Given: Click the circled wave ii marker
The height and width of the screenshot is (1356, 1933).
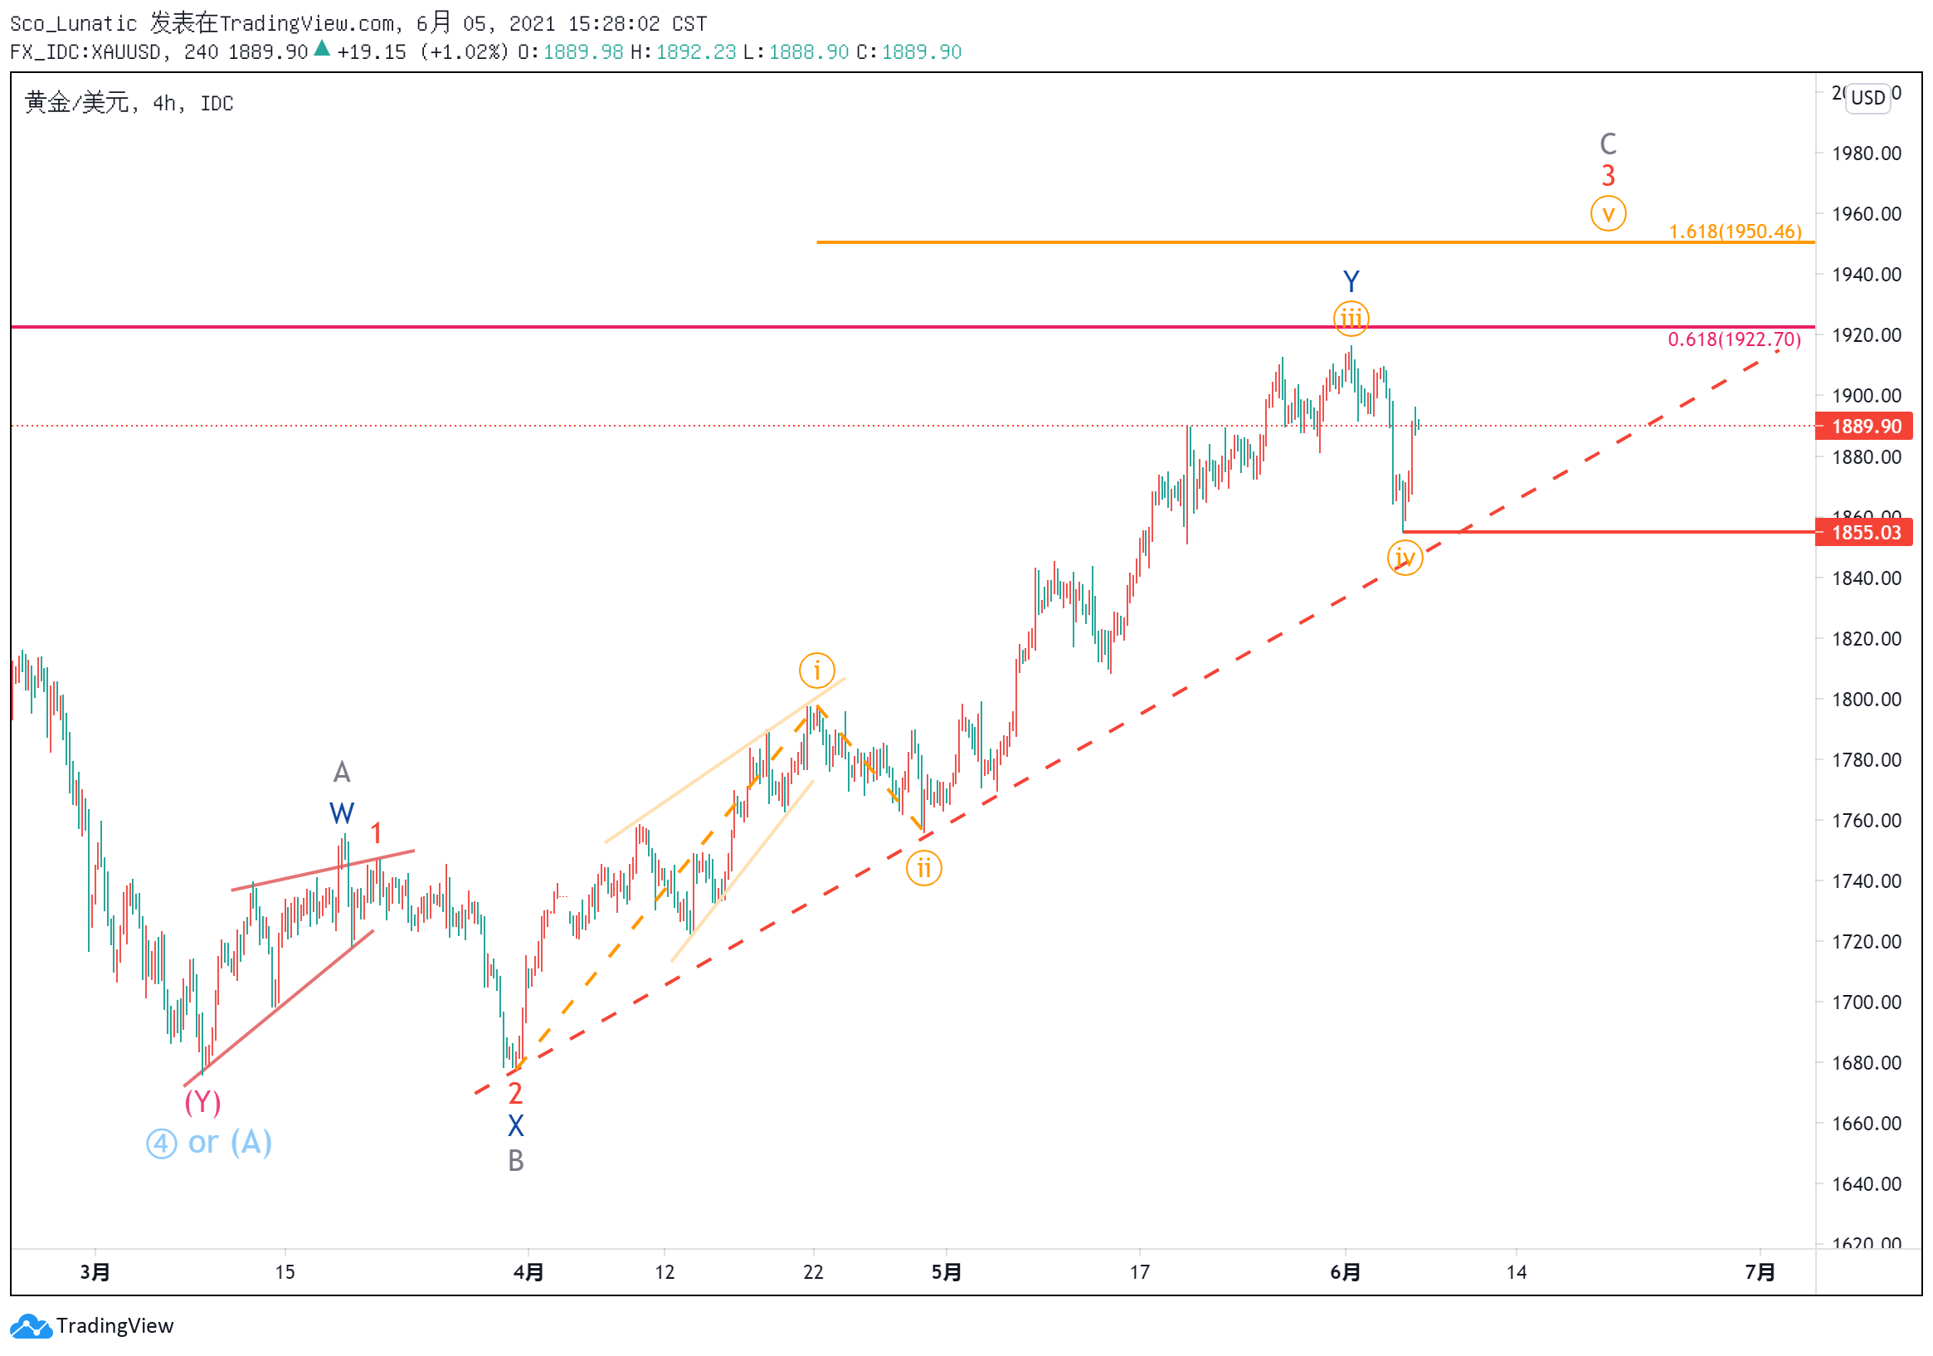Looking at the screenshot, I should coord(924,868).
